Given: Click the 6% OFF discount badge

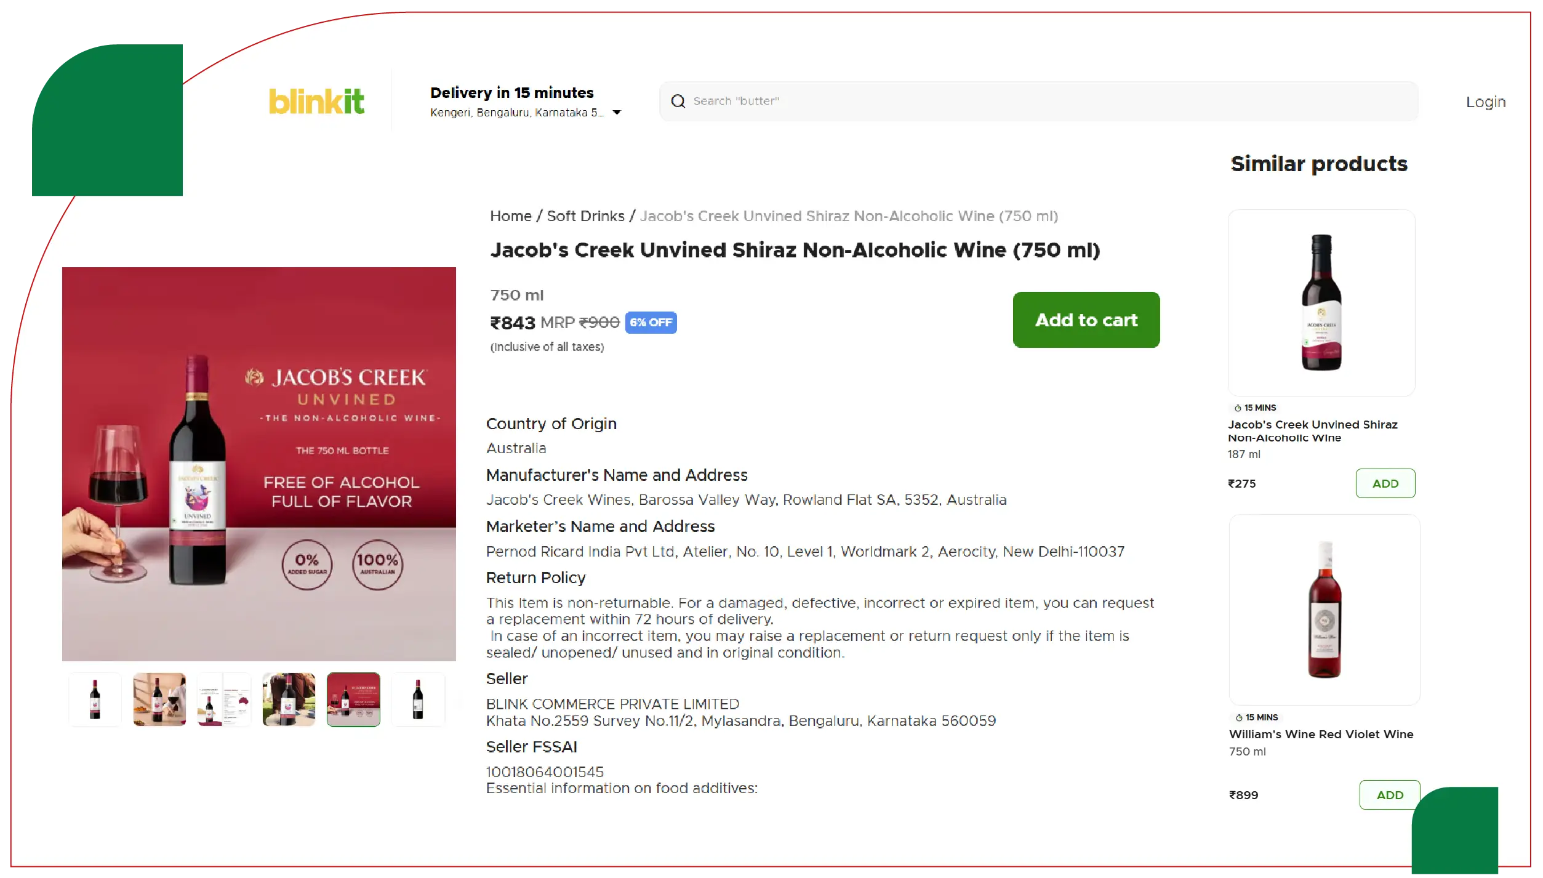Looking at the screenshot, I should 651,323.
